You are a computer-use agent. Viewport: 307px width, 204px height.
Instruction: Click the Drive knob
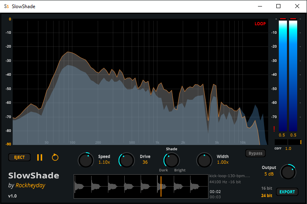[127, 160]
